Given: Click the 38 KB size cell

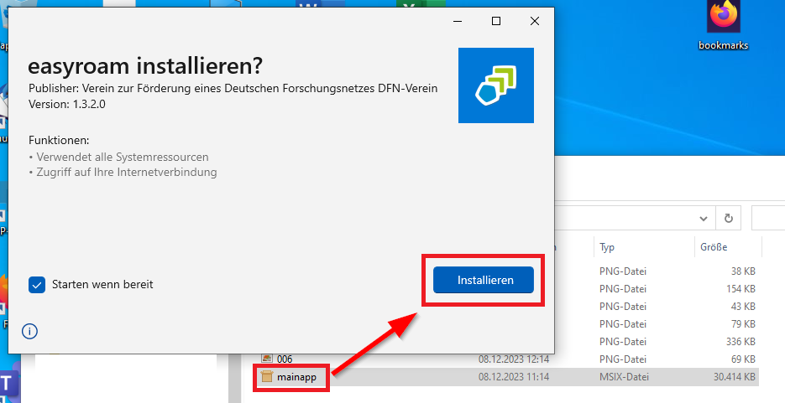Looking at the screenshot, I should [743, 271].
